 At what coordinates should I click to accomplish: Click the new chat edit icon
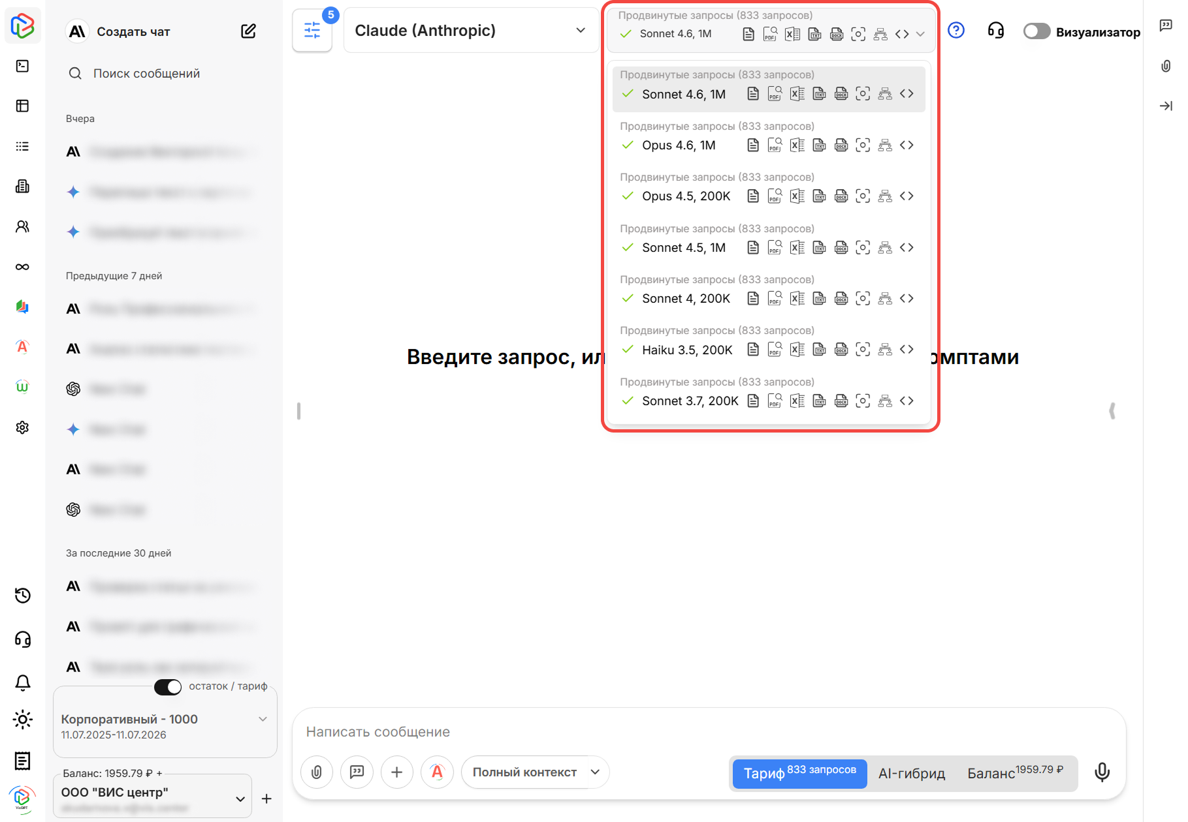248,31
